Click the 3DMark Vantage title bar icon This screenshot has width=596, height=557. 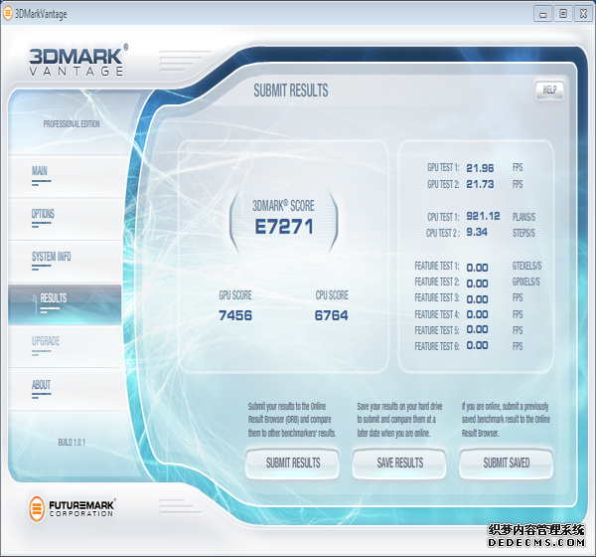click(8, 13)
